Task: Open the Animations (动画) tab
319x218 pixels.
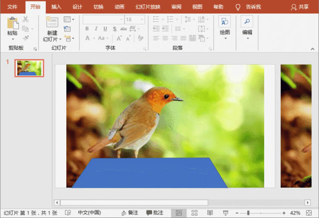Action: (x=120, y=7)
